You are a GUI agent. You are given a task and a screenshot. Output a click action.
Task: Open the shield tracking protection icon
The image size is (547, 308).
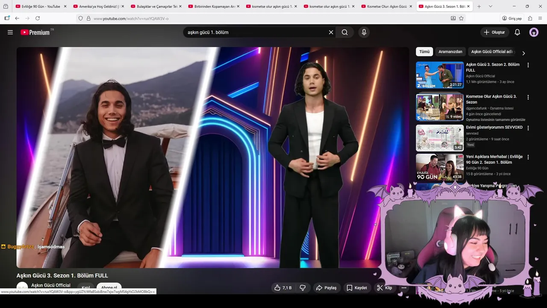point(80,18)
